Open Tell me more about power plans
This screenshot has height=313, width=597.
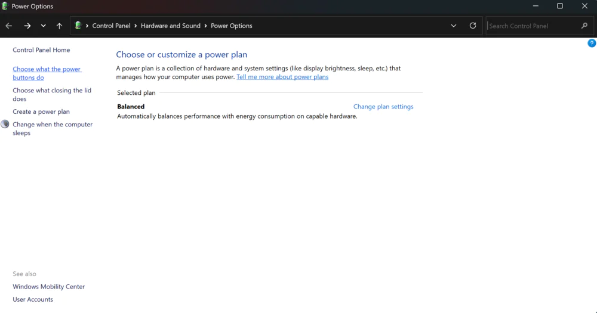pos(282,77)
